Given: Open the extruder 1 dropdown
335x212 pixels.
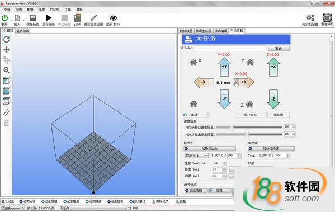Looking at the screenshot, I should (196, 156).
